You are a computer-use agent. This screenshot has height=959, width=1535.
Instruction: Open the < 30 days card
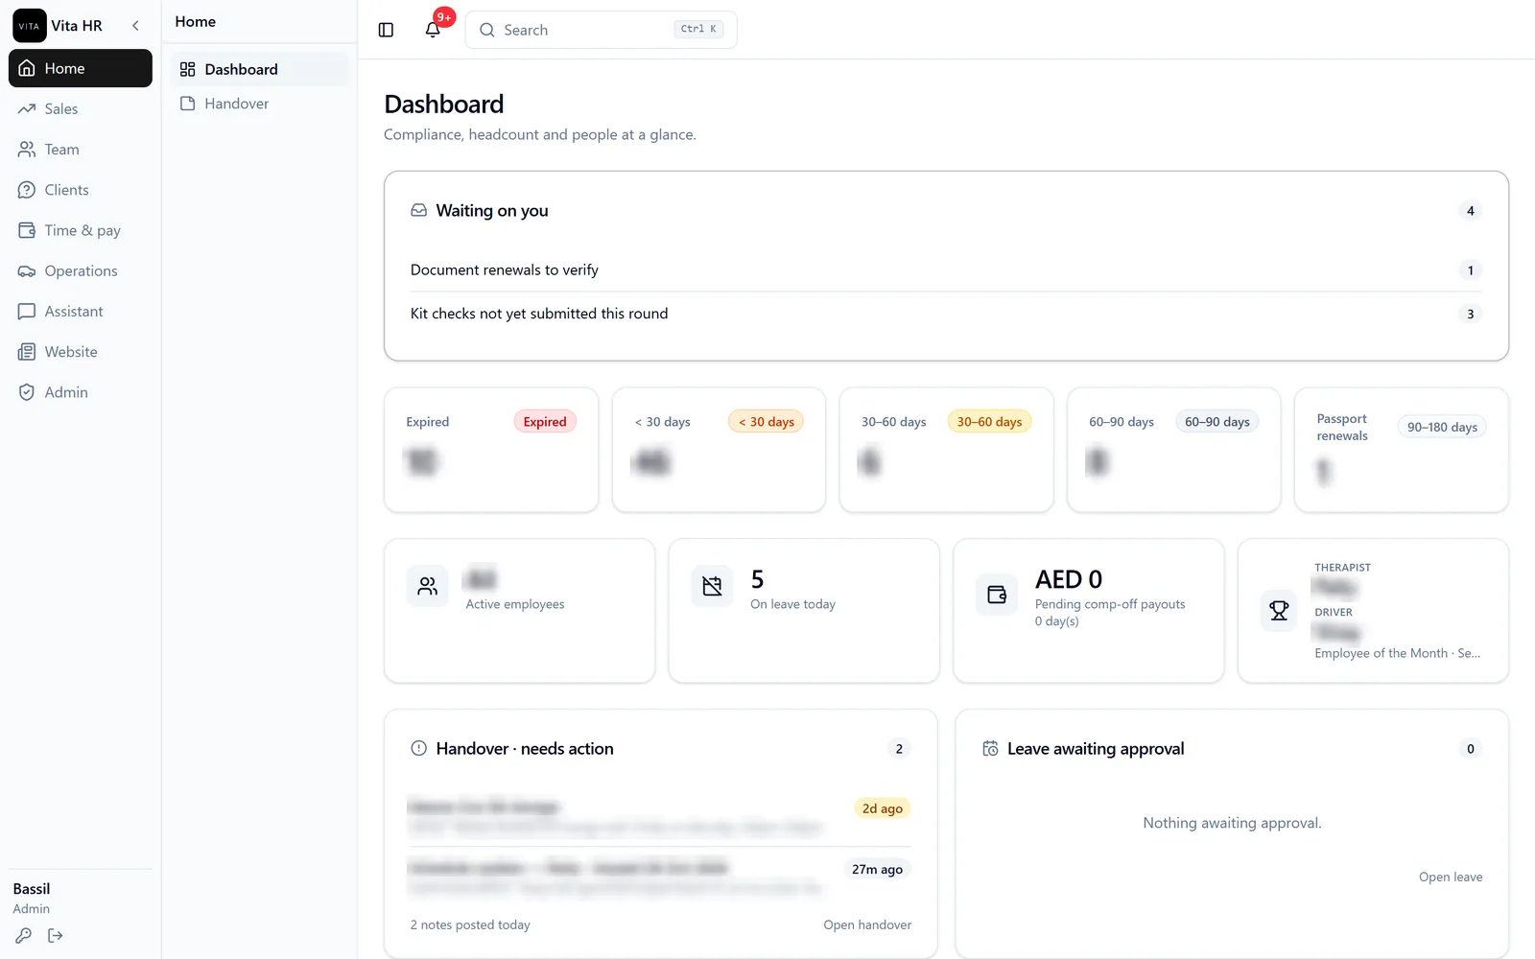tap(719, 450)
